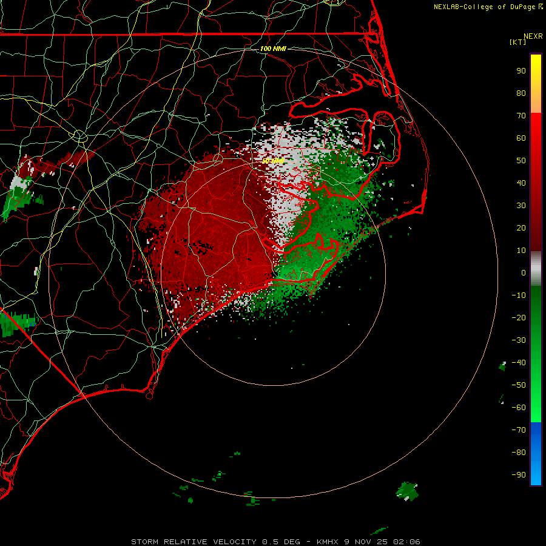Click the 50 NMI range ring label

pos(273,161)
